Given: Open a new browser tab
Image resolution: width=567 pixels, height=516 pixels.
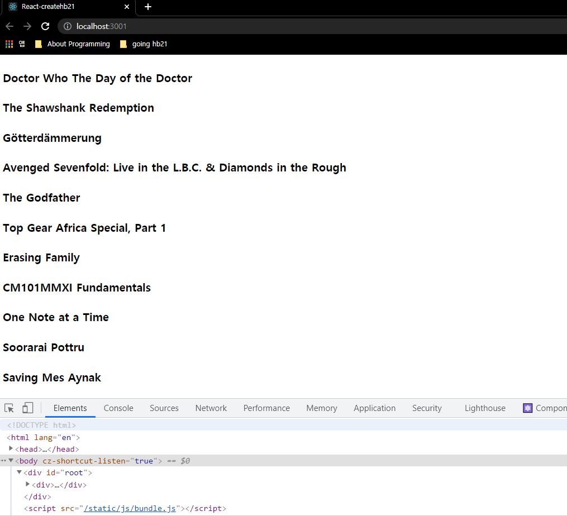Looking at the screenshot, I should click(x=148, y=7).
